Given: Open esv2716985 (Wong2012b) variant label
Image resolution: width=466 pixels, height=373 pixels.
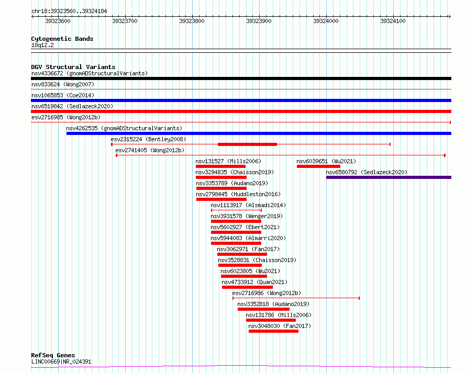Looking at the screenshot, I should (x=66, y=117).
